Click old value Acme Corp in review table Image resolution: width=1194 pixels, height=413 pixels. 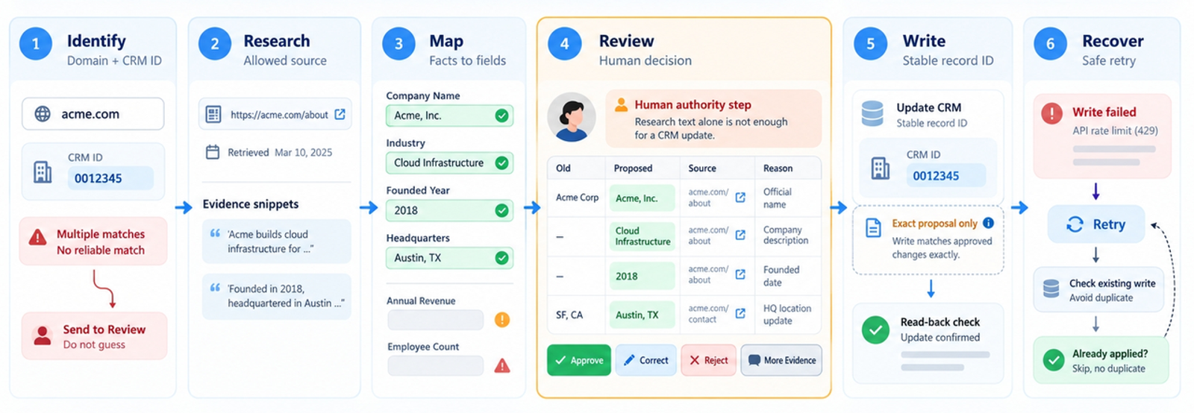577,198
